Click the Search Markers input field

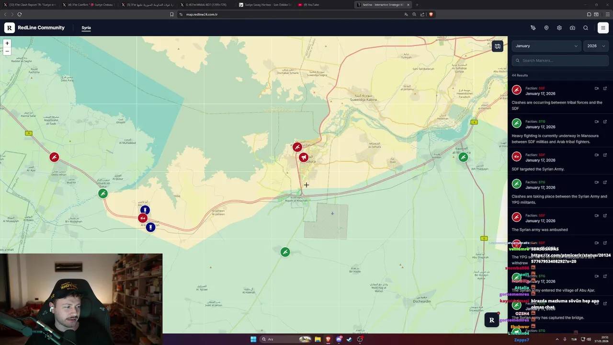pos(560,60)
